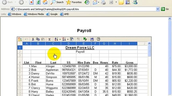172x96 pixels.
Task: Click the spreadsheet vertical scrollbar thumb
Action: coord(149,51)
